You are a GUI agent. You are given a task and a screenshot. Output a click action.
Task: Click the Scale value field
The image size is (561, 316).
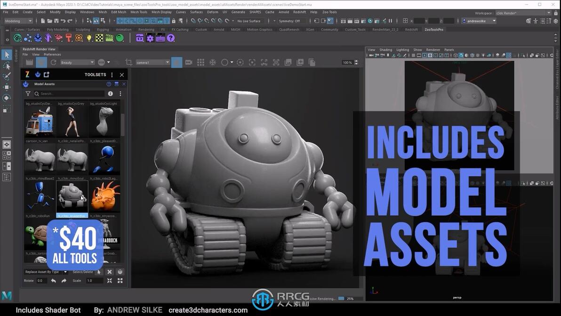point(94,281)
